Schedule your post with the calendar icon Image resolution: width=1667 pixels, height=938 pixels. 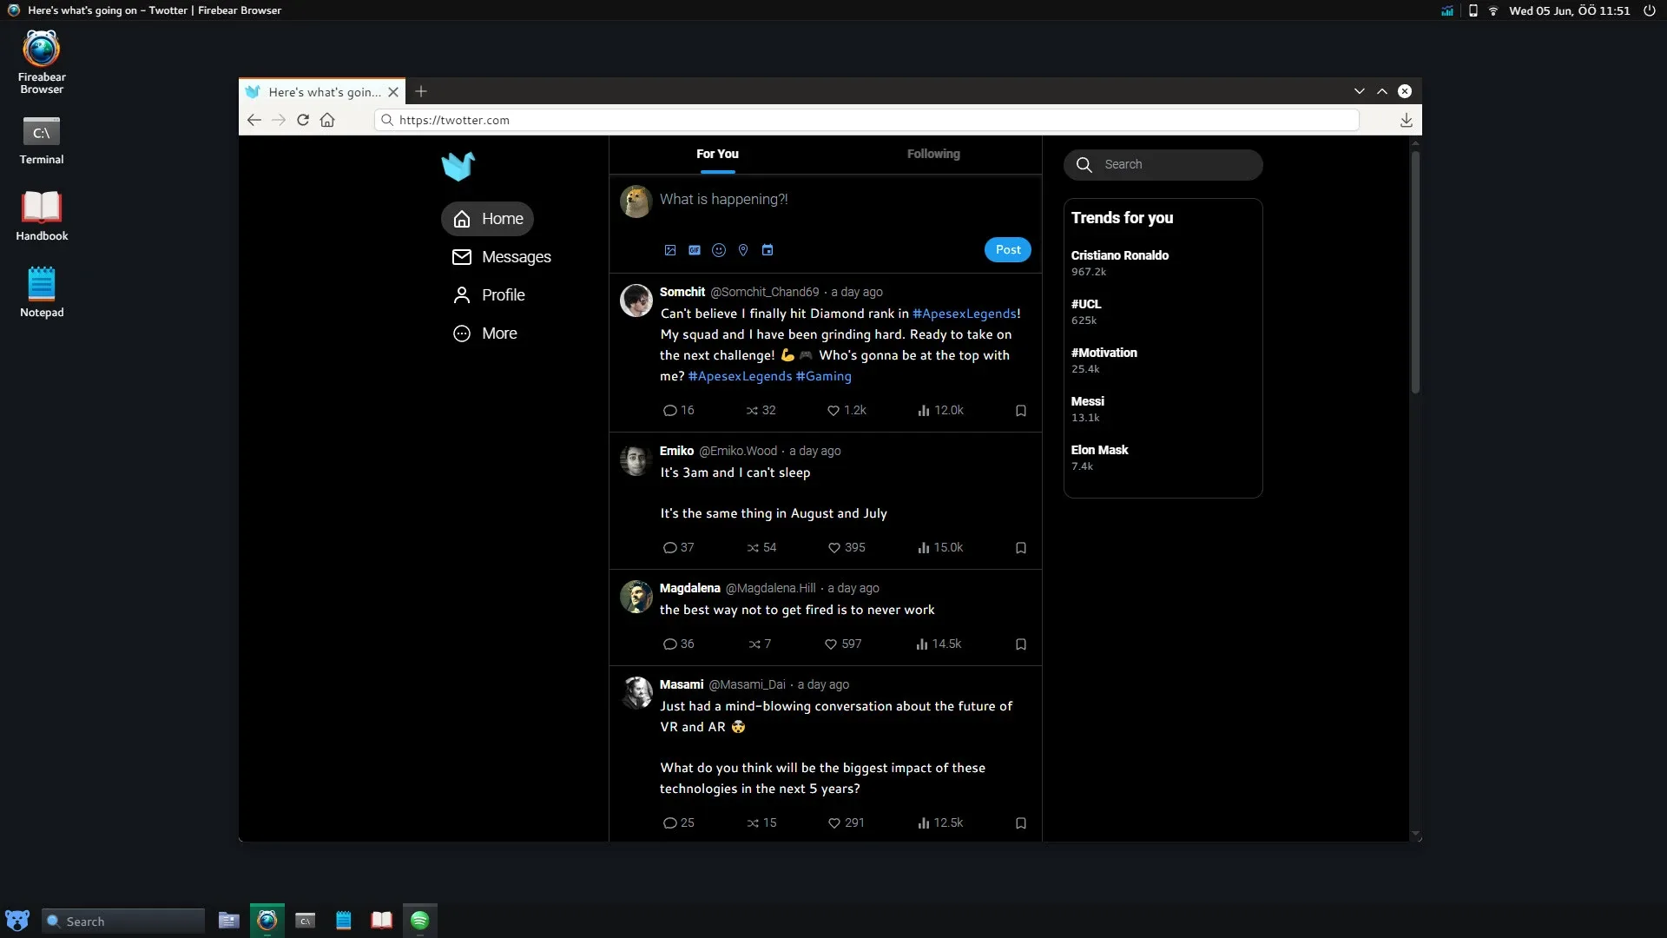(x=767, y=250)
